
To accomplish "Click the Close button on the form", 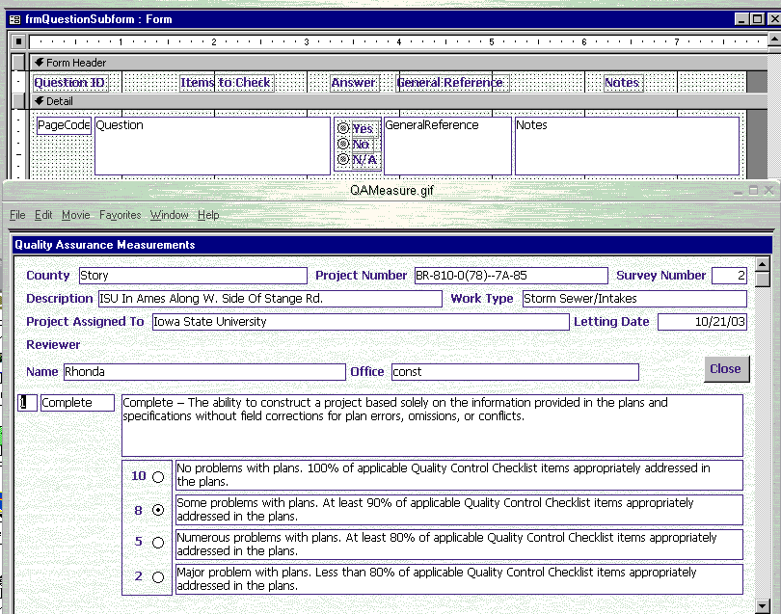I will [726, 369].
